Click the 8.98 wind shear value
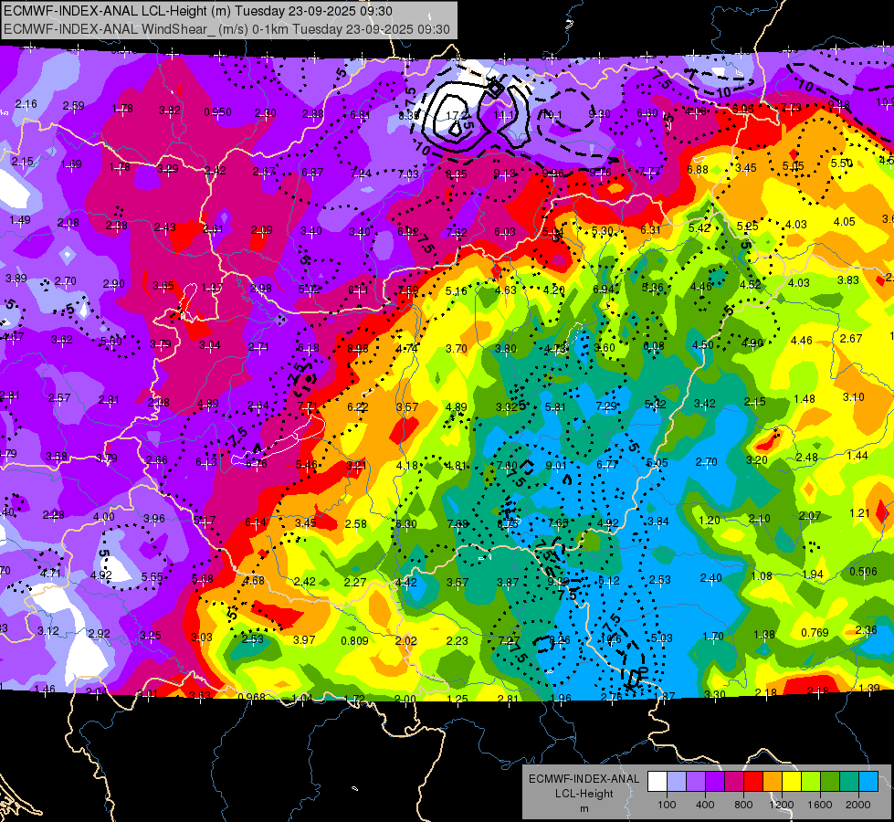Screen dimensions: 894x822 coord(357,348)
